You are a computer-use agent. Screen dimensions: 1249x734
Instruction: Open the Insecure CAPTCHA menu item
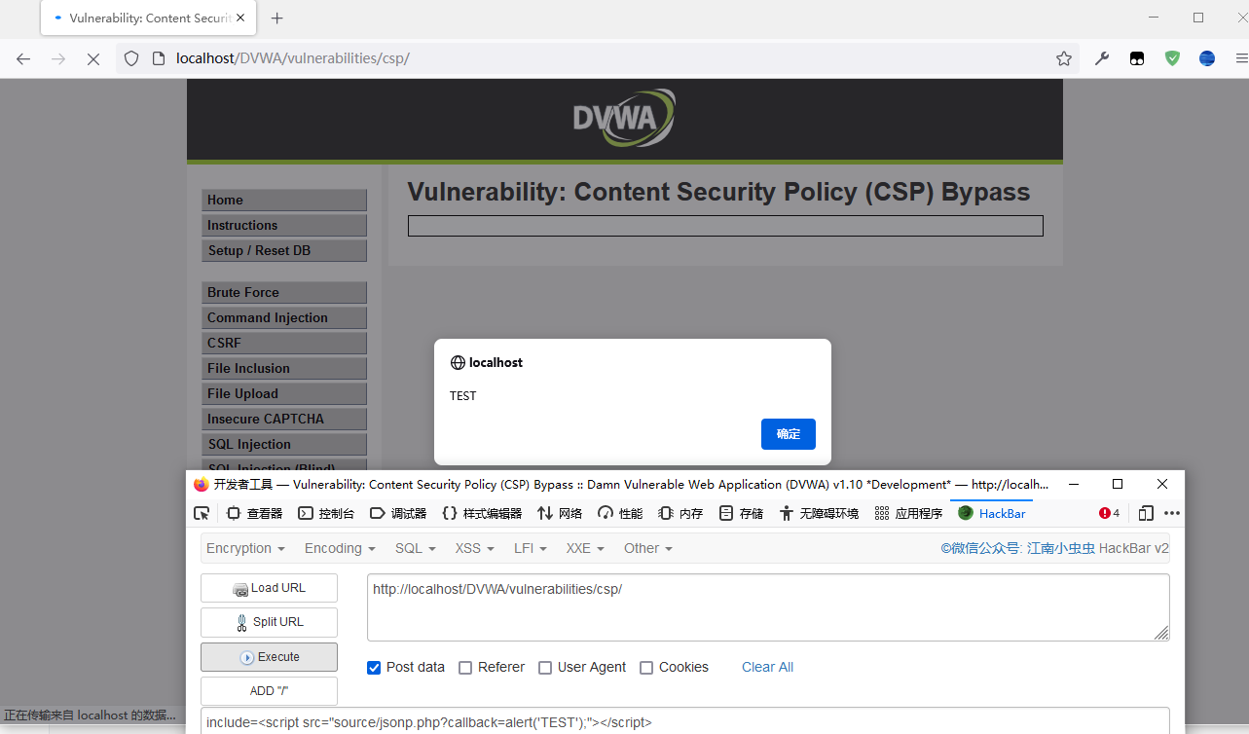284,419
